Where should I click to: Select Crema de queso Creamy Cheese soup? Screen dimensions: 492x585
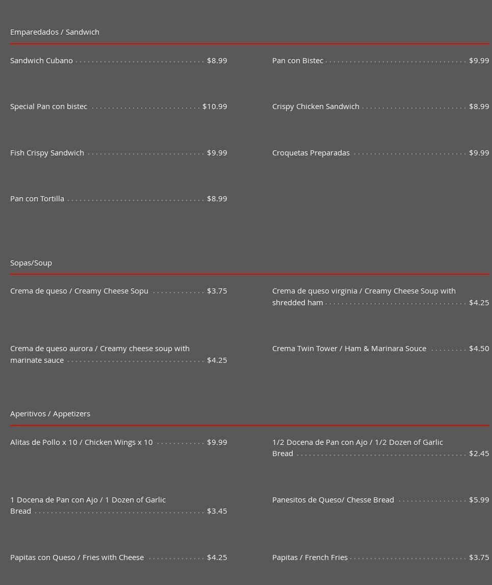(80, 291)
